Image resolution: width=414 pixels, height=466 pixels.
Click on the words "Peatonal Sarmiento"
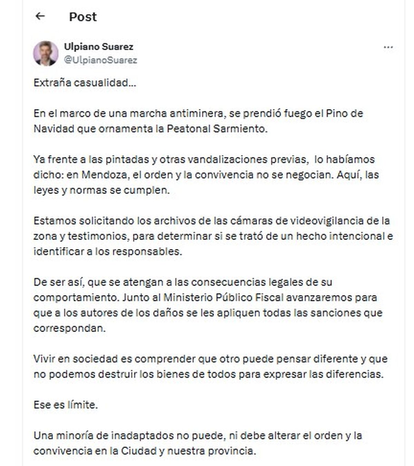[216, 129]
